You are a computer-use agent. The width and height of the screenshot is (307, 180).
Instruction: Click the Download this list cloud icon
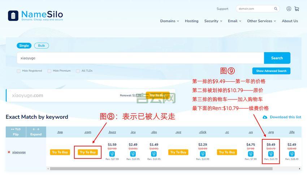click(265, 117)
